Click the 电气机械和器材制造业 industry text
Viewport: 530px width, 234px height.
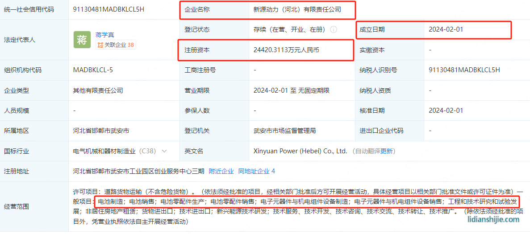[104, 151]
